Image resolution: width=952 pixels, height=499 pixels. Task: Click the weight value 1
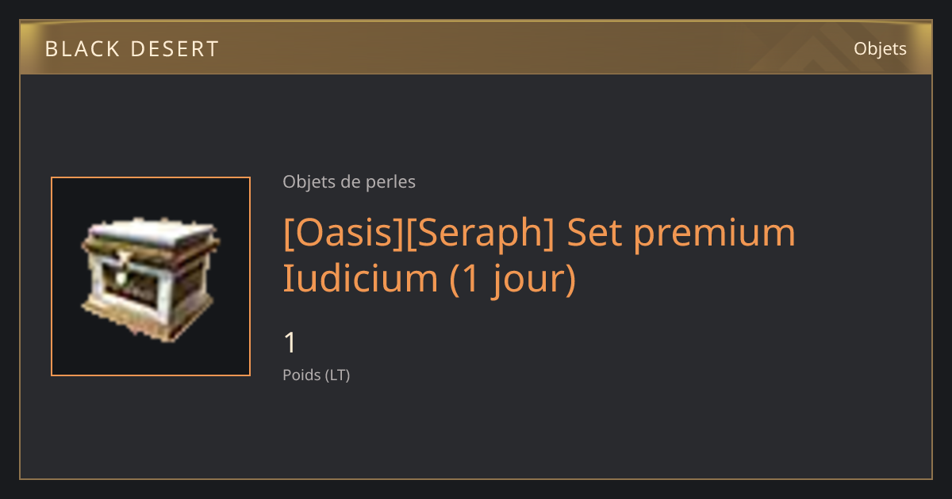click(290, 343)
